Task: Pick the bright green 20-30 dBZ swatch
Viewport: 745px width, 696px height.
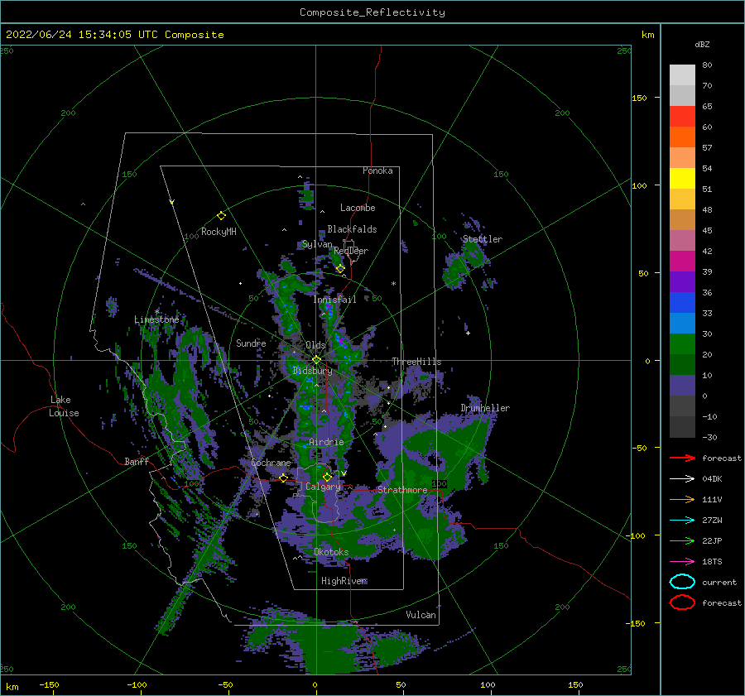Action: pyautogui.click(x=682, y=344)
